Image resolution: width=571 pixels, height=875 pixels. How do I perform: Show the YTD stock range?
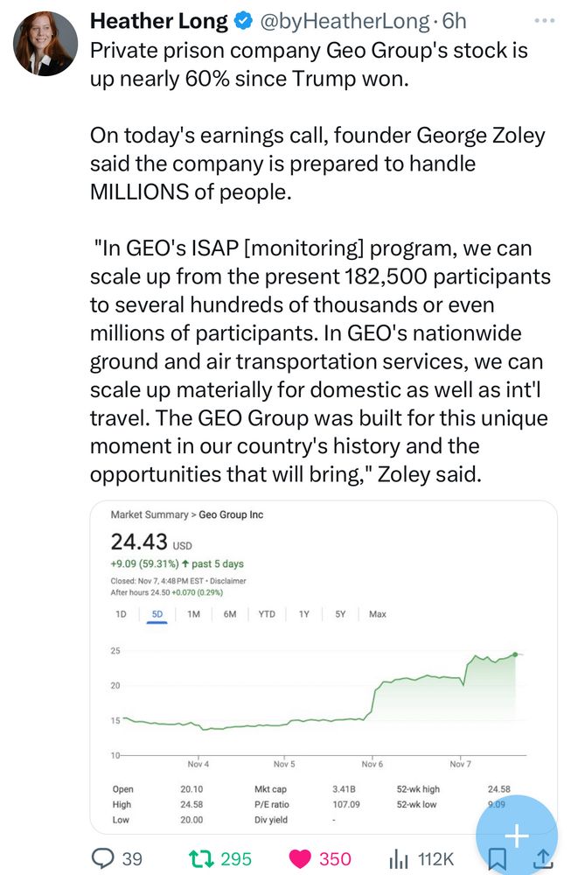tap(267, 614)
